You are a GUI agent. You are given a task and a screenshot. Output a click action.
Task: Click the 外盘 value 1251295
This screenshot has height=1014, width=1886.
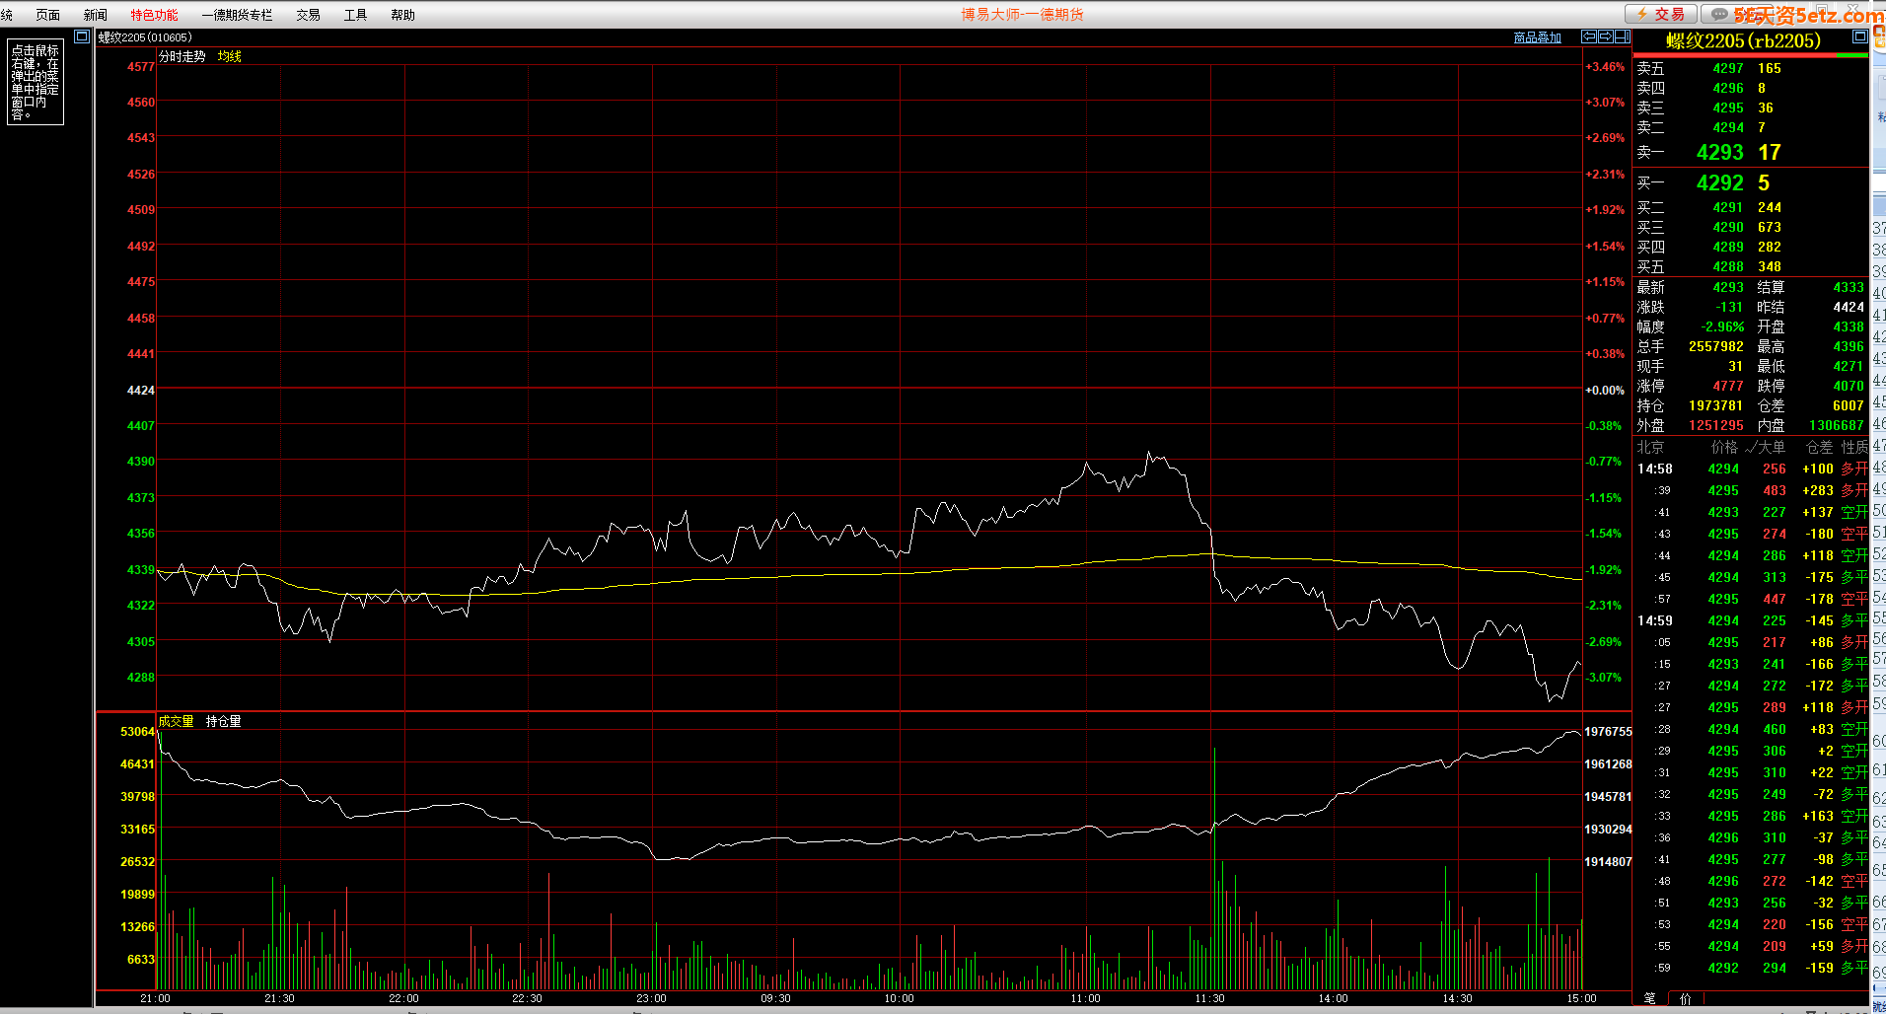[x=1716, y=425]
